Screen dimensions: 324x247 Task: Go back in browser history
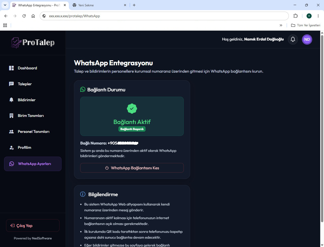(6, 16)
